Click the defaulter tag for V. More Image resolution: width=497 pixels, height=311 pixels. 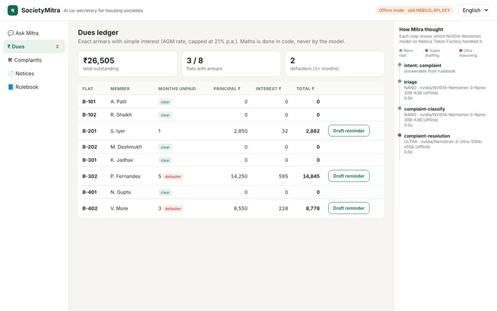(x=173, y=209)
